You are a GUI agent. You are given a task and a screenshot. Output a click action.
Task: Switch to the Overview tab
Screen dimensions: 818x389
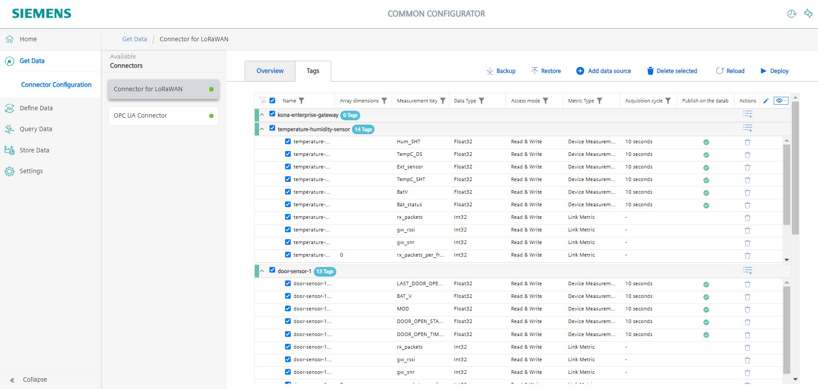tap(270, 71)
